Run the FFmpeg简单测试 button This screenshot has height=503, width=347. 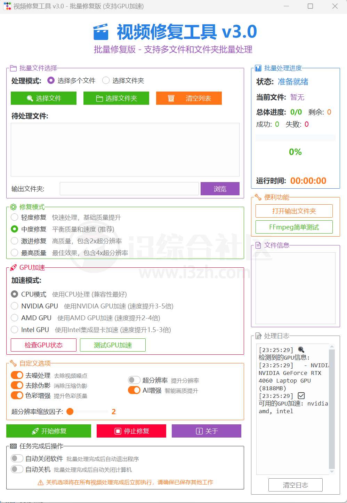coord(294,227)
